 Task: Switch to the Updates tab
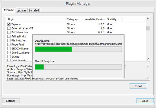(21, 10)
